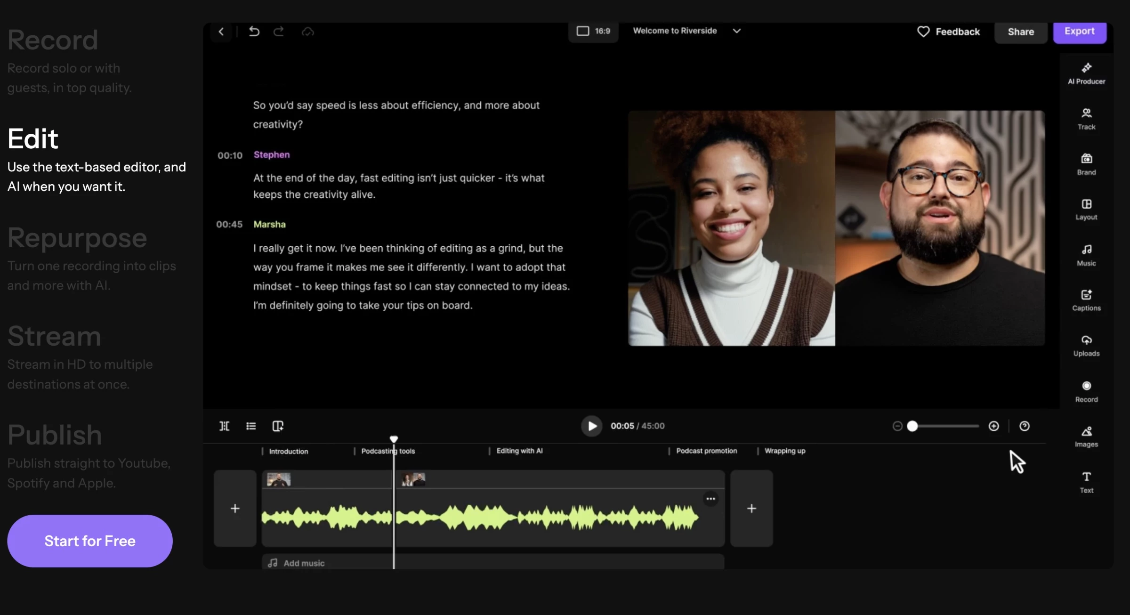
Task: Open the Brand settings panel
Action: pyautogui.click(x=1086, y=164)
